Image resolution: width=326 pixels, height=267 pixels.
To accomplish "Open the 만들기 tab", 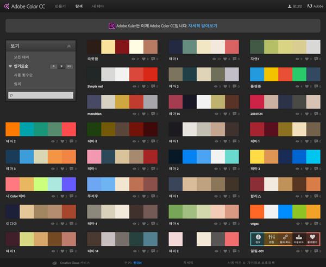I will [x=60, y=6].
